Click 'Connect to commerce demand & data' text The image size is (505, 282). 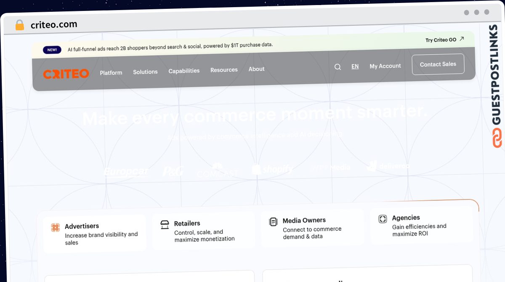click(x=312, y=233)
